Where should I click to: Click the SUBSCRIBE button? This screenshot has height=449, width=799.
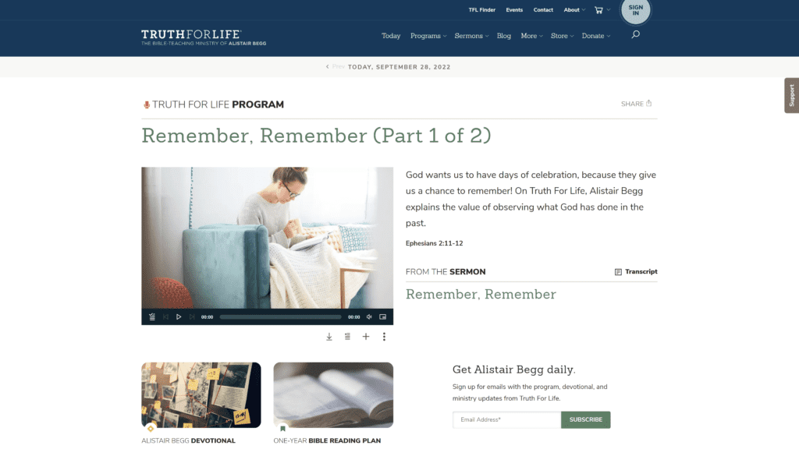click(x=585, y=419)
